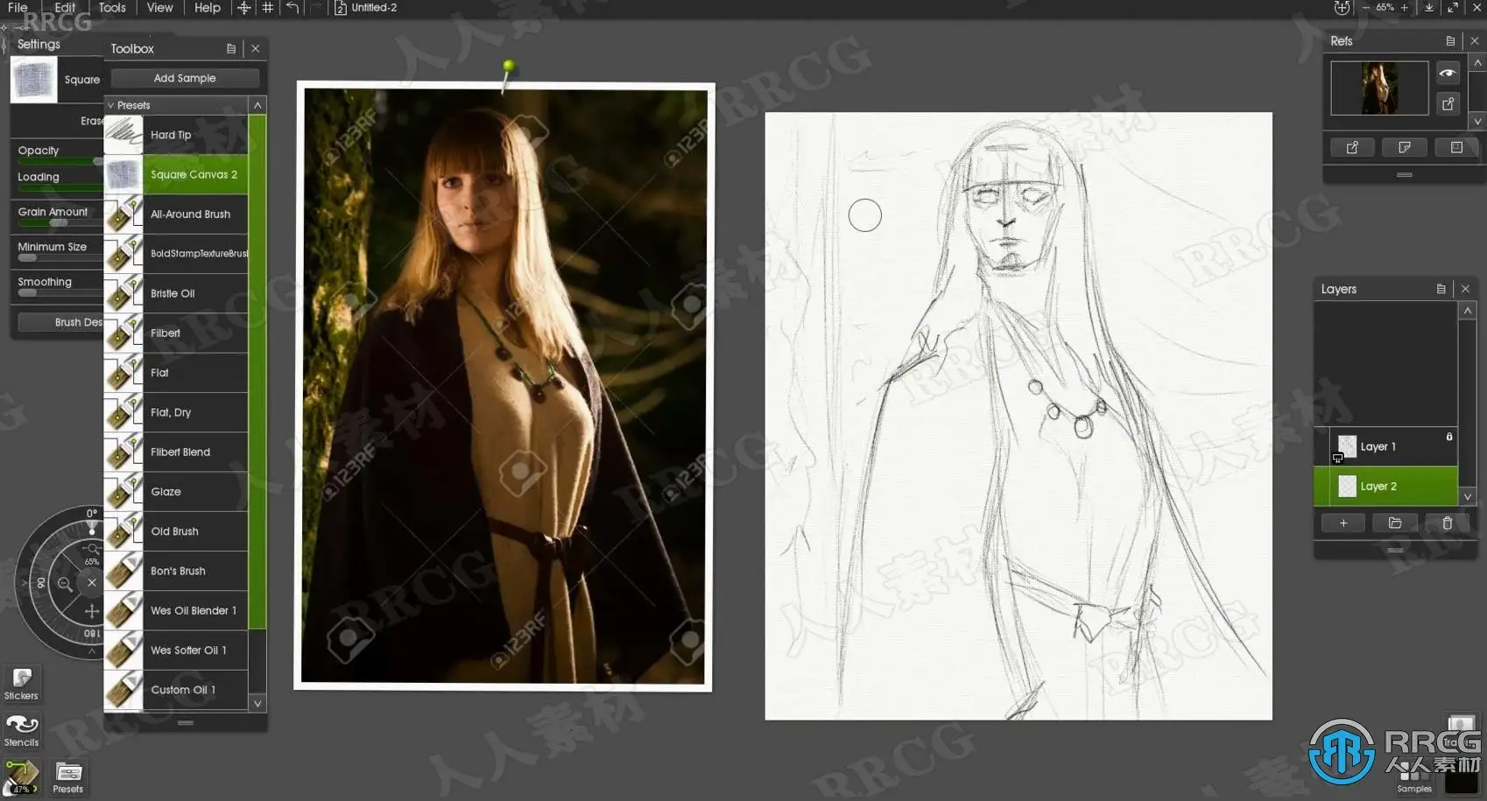The image size is (1487, 801).
Task: Select the Hard Tip preset
Action: tap(176, 135)
